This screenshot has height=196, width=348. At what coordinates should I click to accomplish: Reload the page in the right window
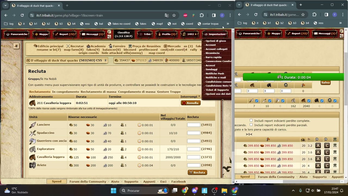click(x=256, y=14)
